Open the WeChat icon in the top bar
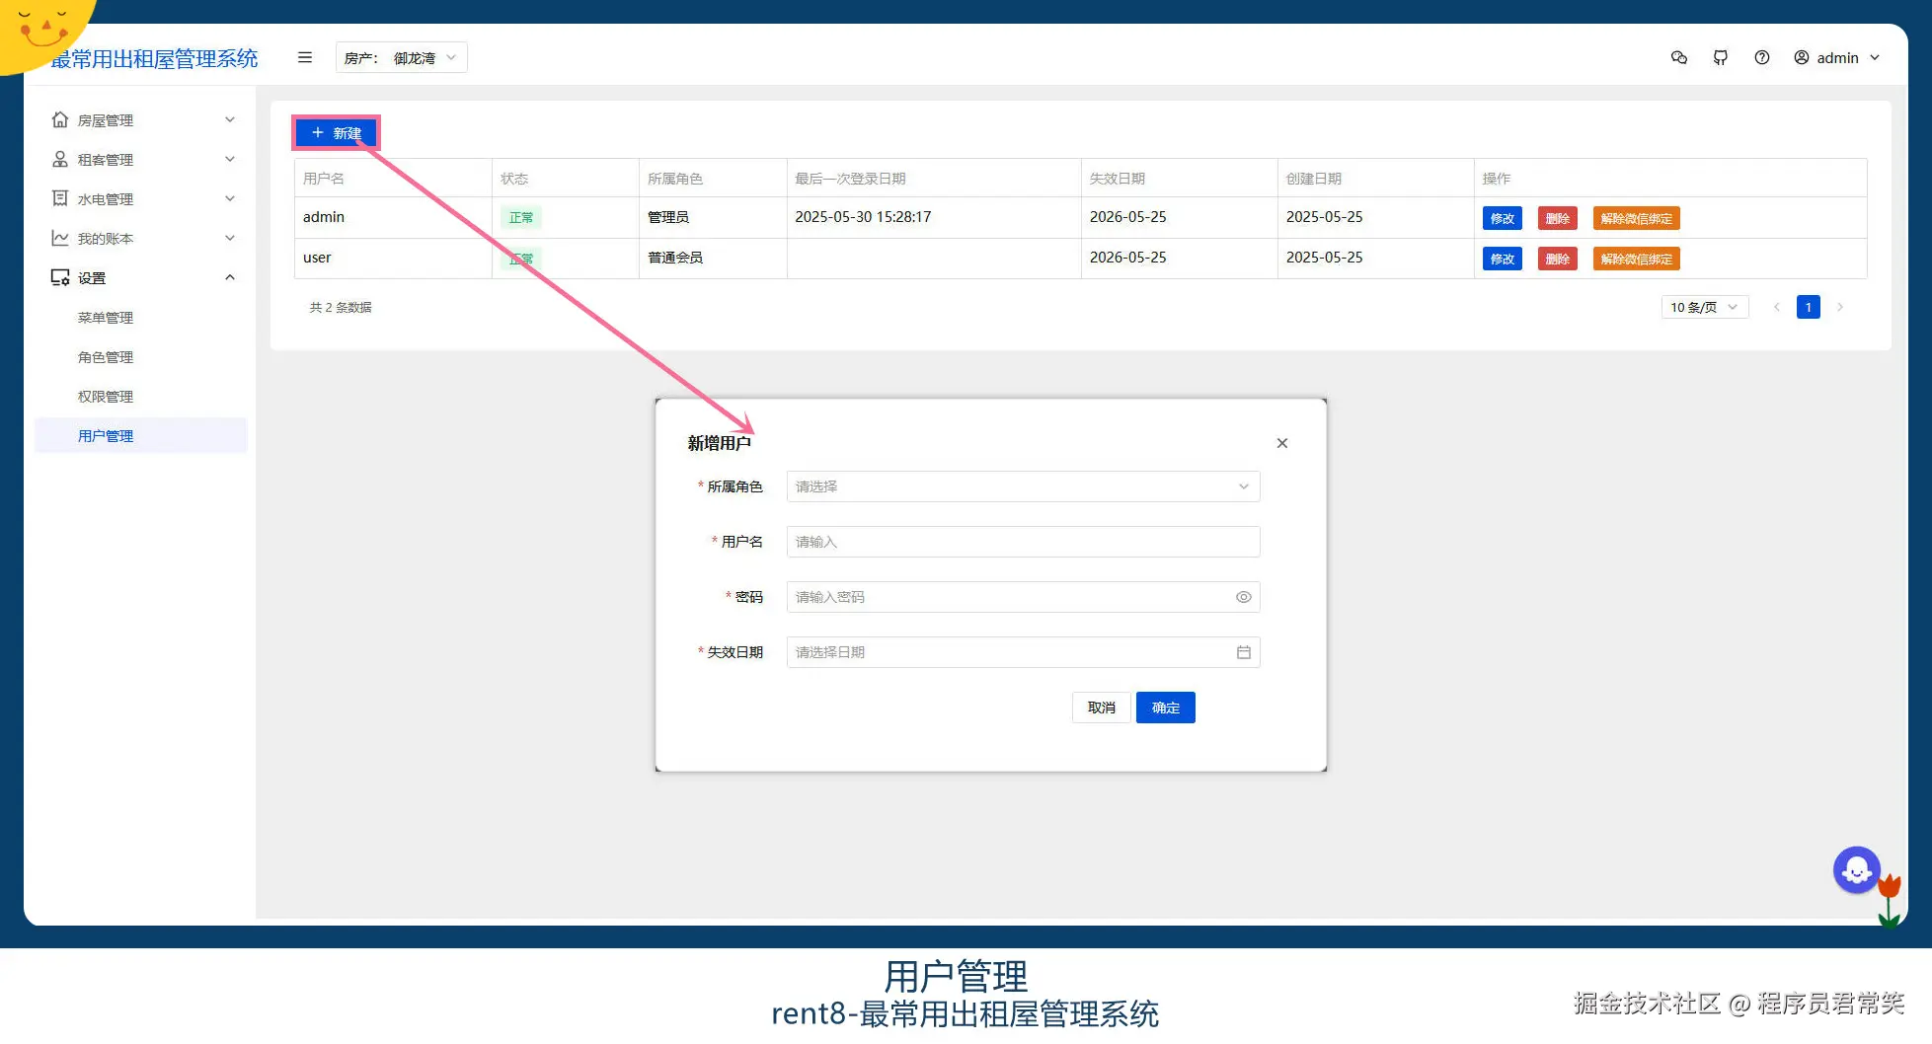The height and width of the screenshot is (1044, 1932). (x=1678, y=57)
